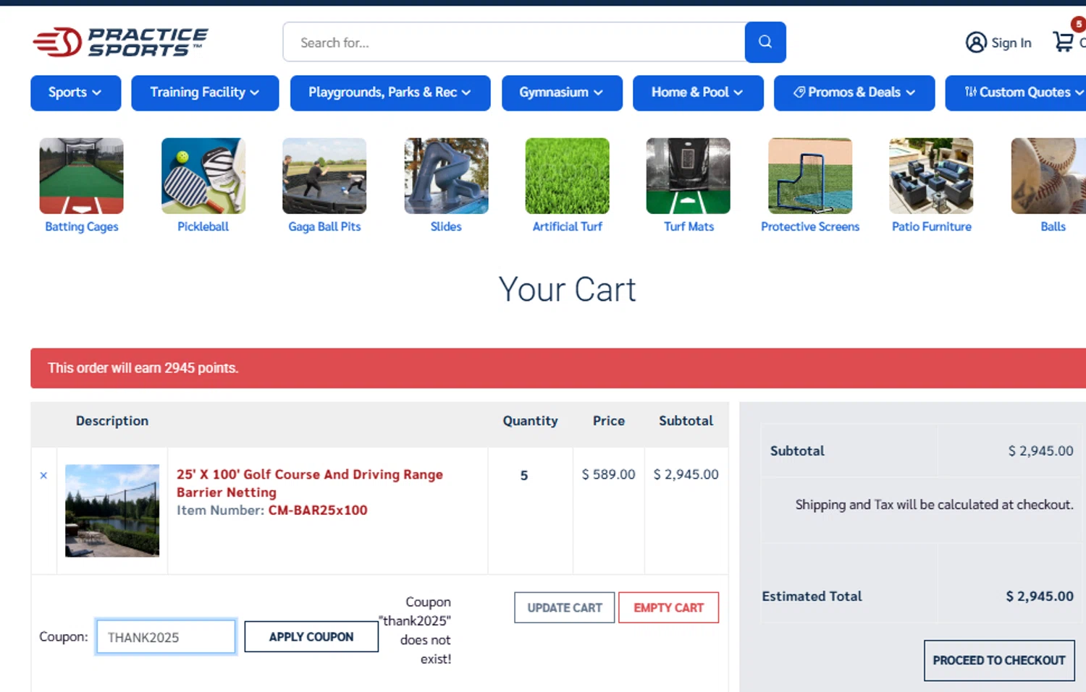This screenshot has height=692, width=1086.
Task: Focus the Search for... field
Action: pos(514,42)
